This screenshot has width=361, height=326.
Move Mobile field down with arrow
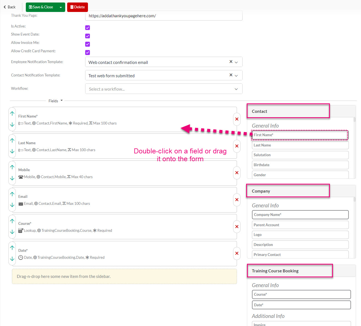tap(12, 178)
